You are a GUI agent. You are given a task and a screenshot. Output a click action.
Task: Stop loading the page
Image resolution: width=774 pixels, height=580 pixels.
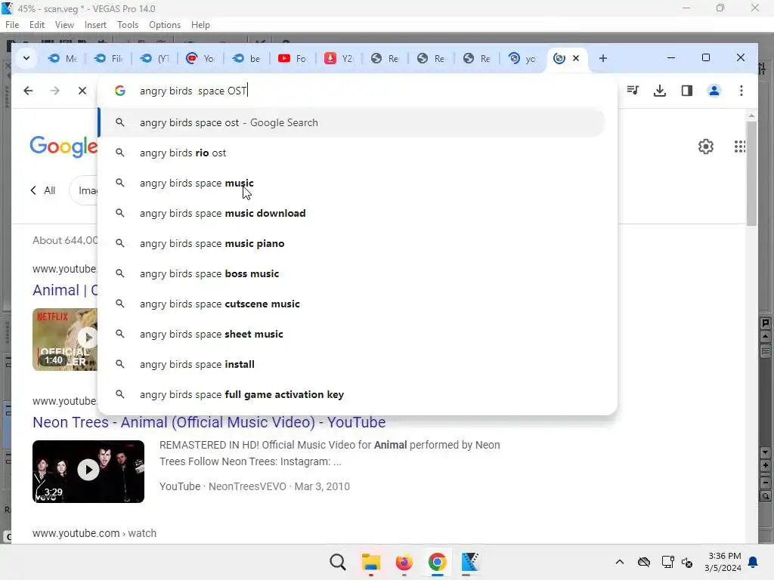point(82,91)
